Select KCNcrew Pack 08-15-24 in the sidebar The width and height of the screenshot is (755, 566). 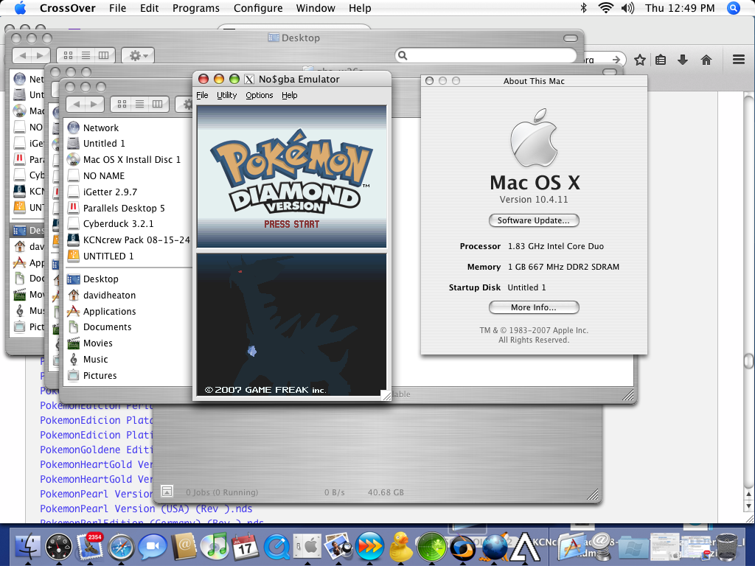pos(136,240)
